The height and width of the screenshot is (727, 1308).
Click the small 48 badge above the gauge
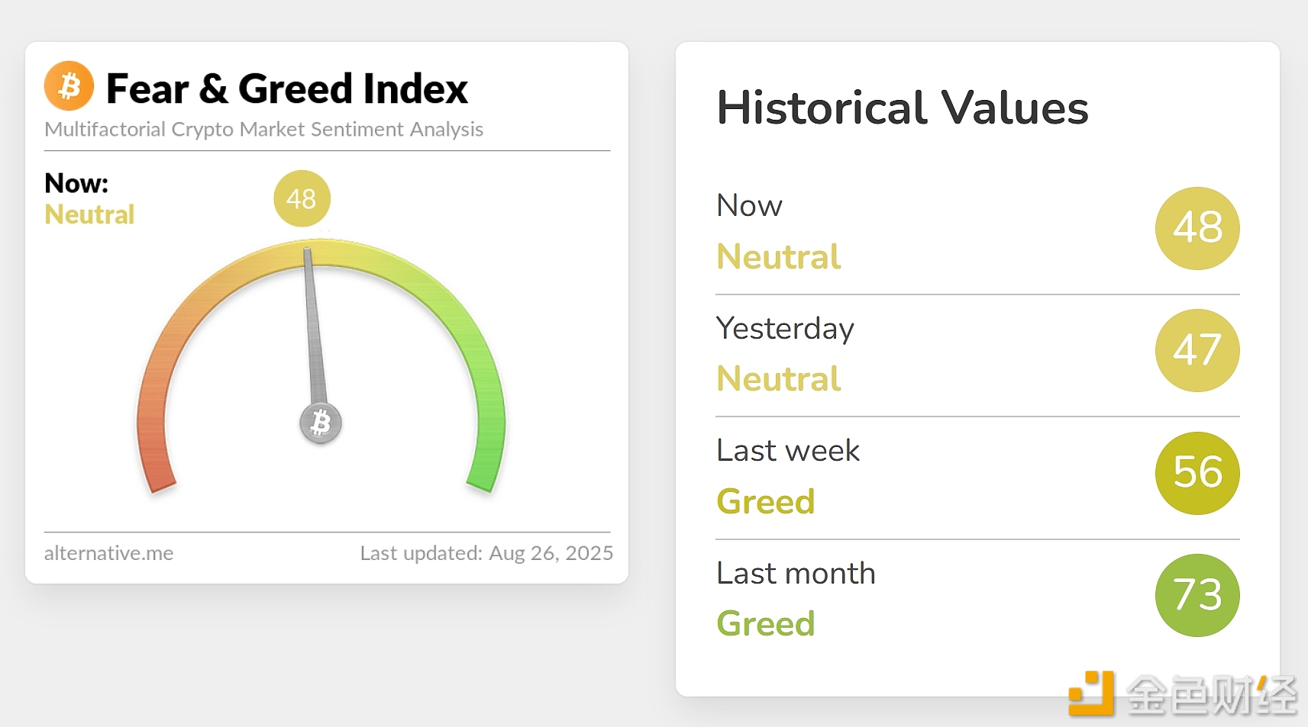tap(302, 198)
